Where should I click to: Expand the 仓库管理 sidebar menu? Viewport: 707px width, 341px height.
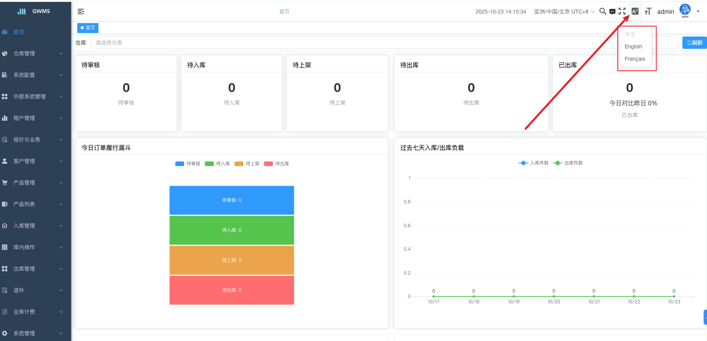(x=32, y=53)
